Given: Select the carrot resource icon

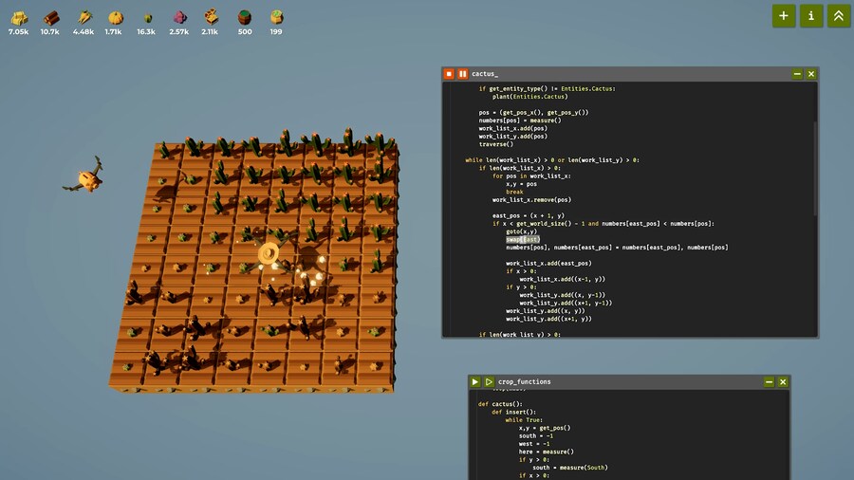Looking at the screenshot, I should tap(84, 17).
